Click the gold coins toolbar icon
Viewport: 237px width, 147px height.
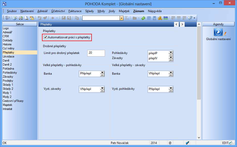(160, 18)
